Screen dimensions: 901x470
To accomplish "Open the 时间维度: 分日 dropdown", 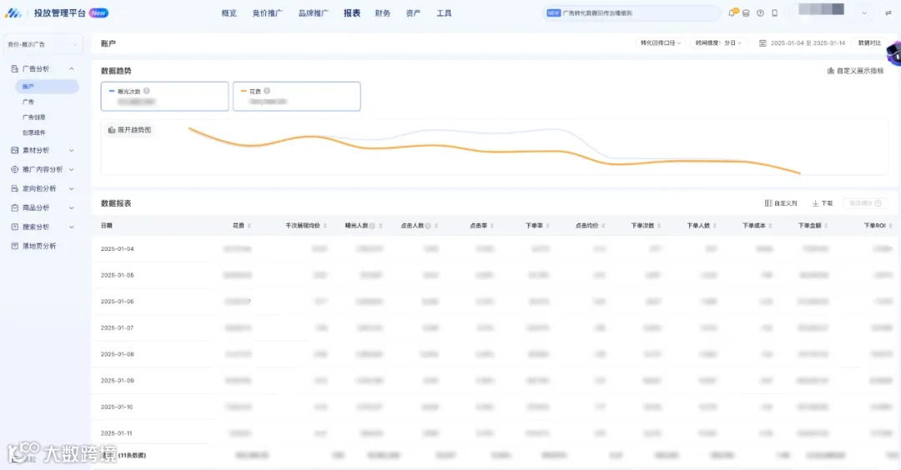I will pyautogui.click(x=718, y=43).
